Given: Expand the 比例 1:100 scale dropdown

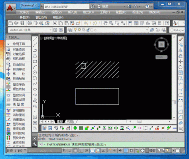Looking at the screenshot, I should [16, 151].
